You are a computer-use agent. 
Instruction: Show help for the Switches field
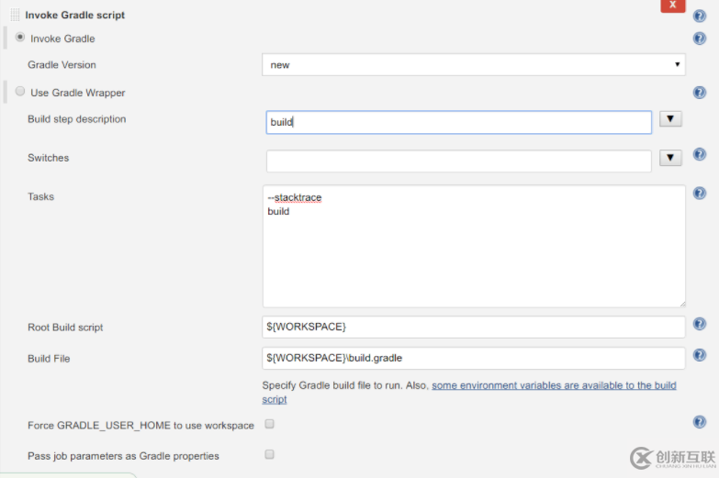click(x=700, y=154)
